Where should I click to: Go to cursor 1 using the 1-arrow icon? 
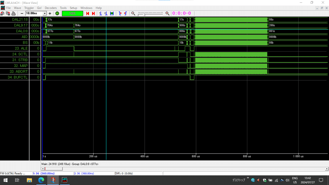[x=100, y=13]
